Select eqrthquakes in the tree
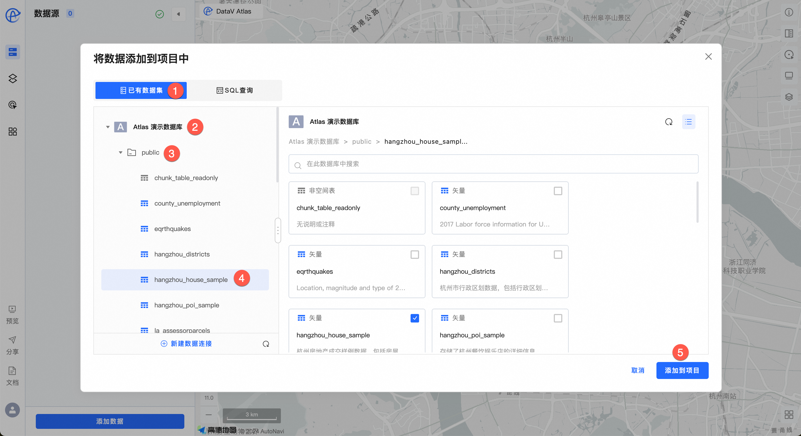The height and width of the screenshot is (436, 801). point(185,229)
